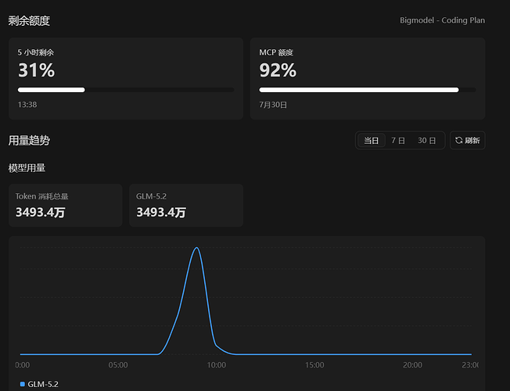510x391 pixels.
Task: Click the 15:00 axis label
Action: pyautogui.click(x=314, y=365)
